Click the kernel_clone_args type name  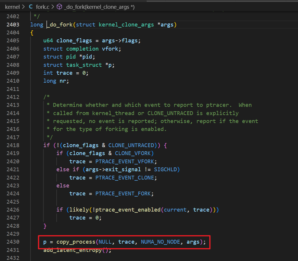pyautogui.click(x=126, y=25)
